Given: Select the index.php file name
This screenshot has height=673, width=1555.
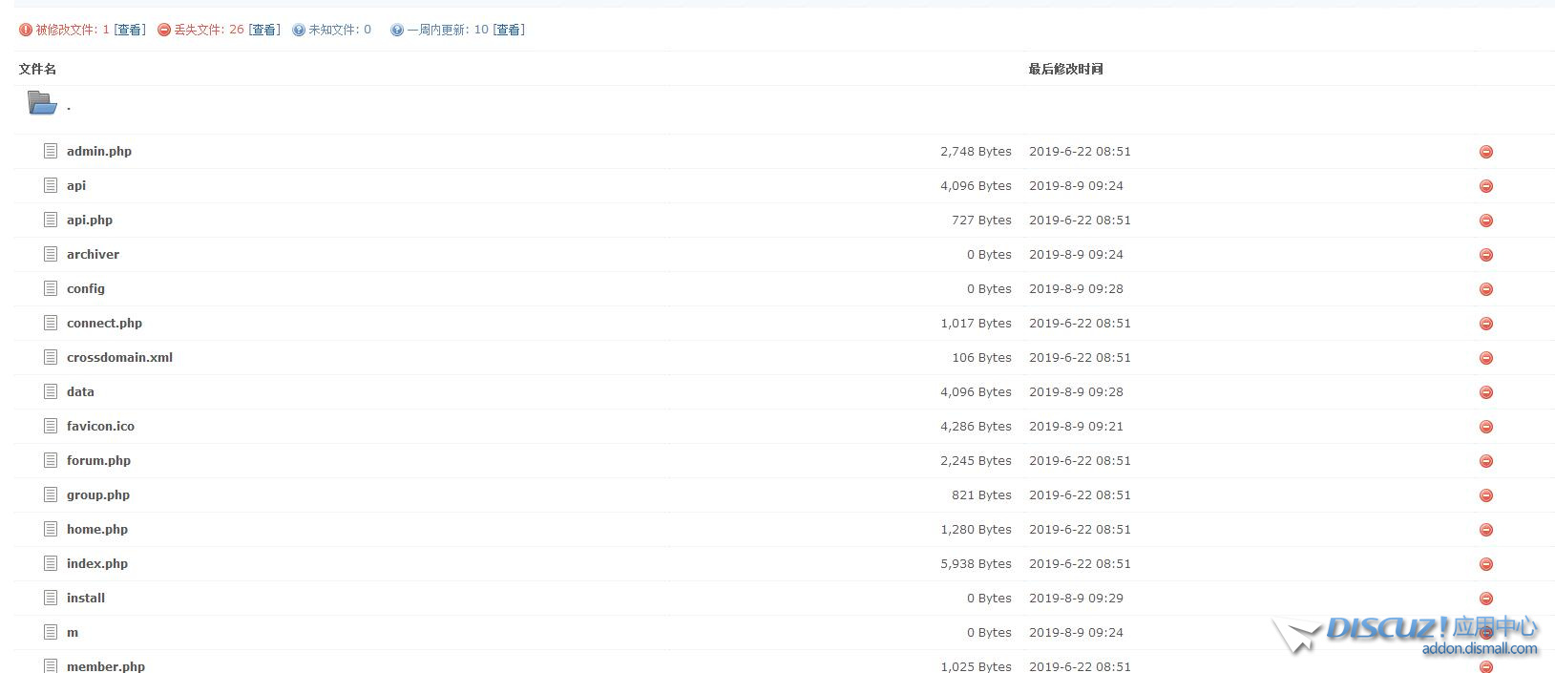Looking at the screenshot, I should tap(97, 563).
